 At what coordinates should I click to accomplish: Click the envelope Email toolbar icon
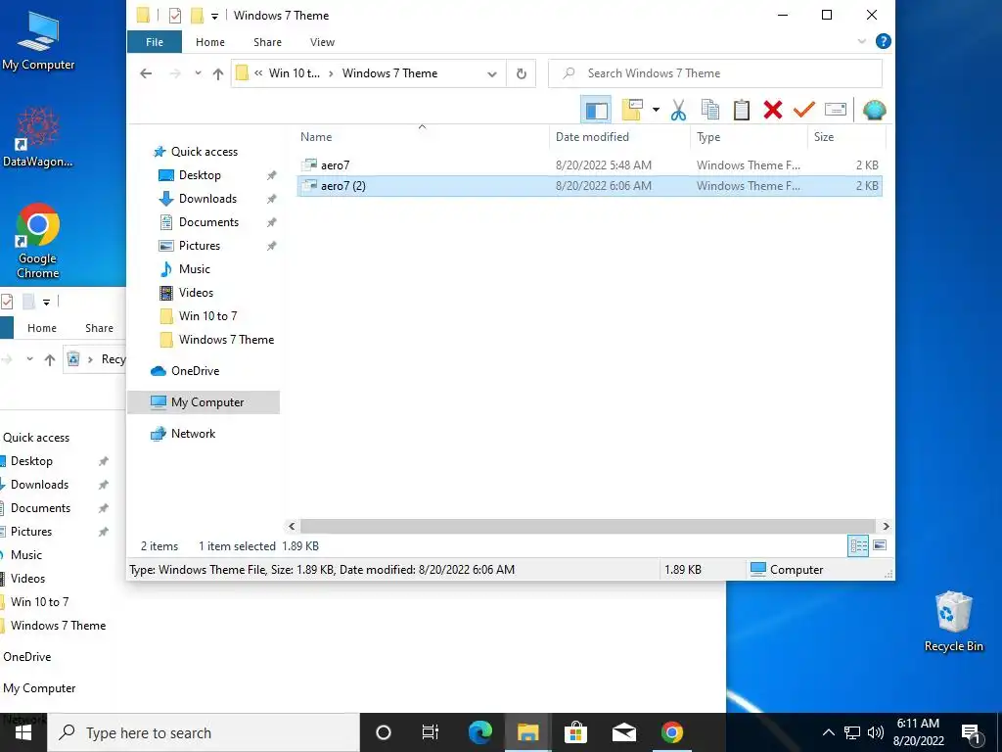(x=836, y=110)
